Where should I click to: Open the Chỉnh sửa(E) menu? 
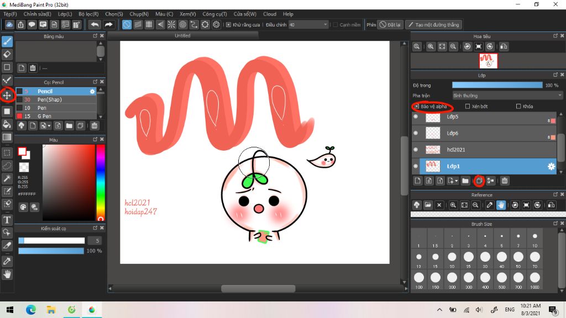(x=37, y=14)
